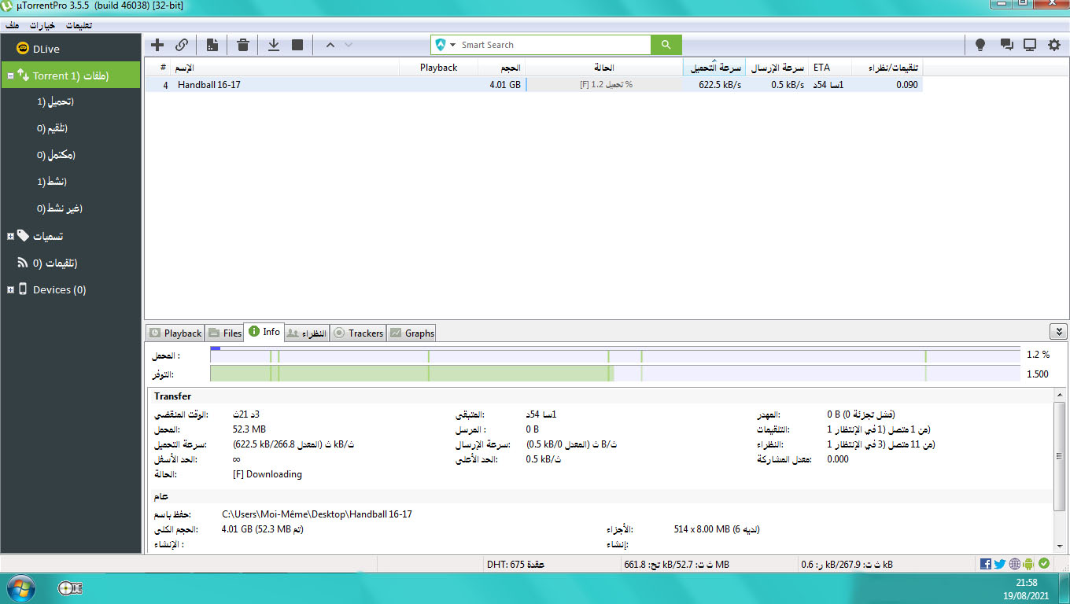The width and height of the screenshot is (1070, 604).
Task: Switch to the Trackers tab
Action: [x=358, y=333]
